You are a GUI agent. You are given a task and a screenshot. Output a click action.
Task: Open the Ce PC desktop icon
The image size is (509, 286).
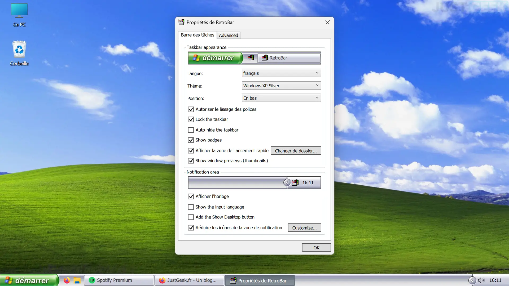(x=19, y=15)
